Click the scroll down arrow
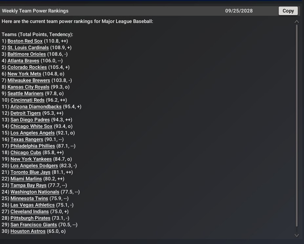The width and height of the screenshot is (304, 244). click(x=297, y=235)
